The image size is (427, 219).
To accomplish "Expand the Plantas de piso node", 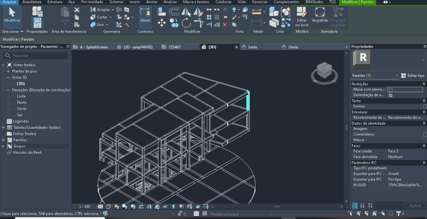I will point(8,71).
